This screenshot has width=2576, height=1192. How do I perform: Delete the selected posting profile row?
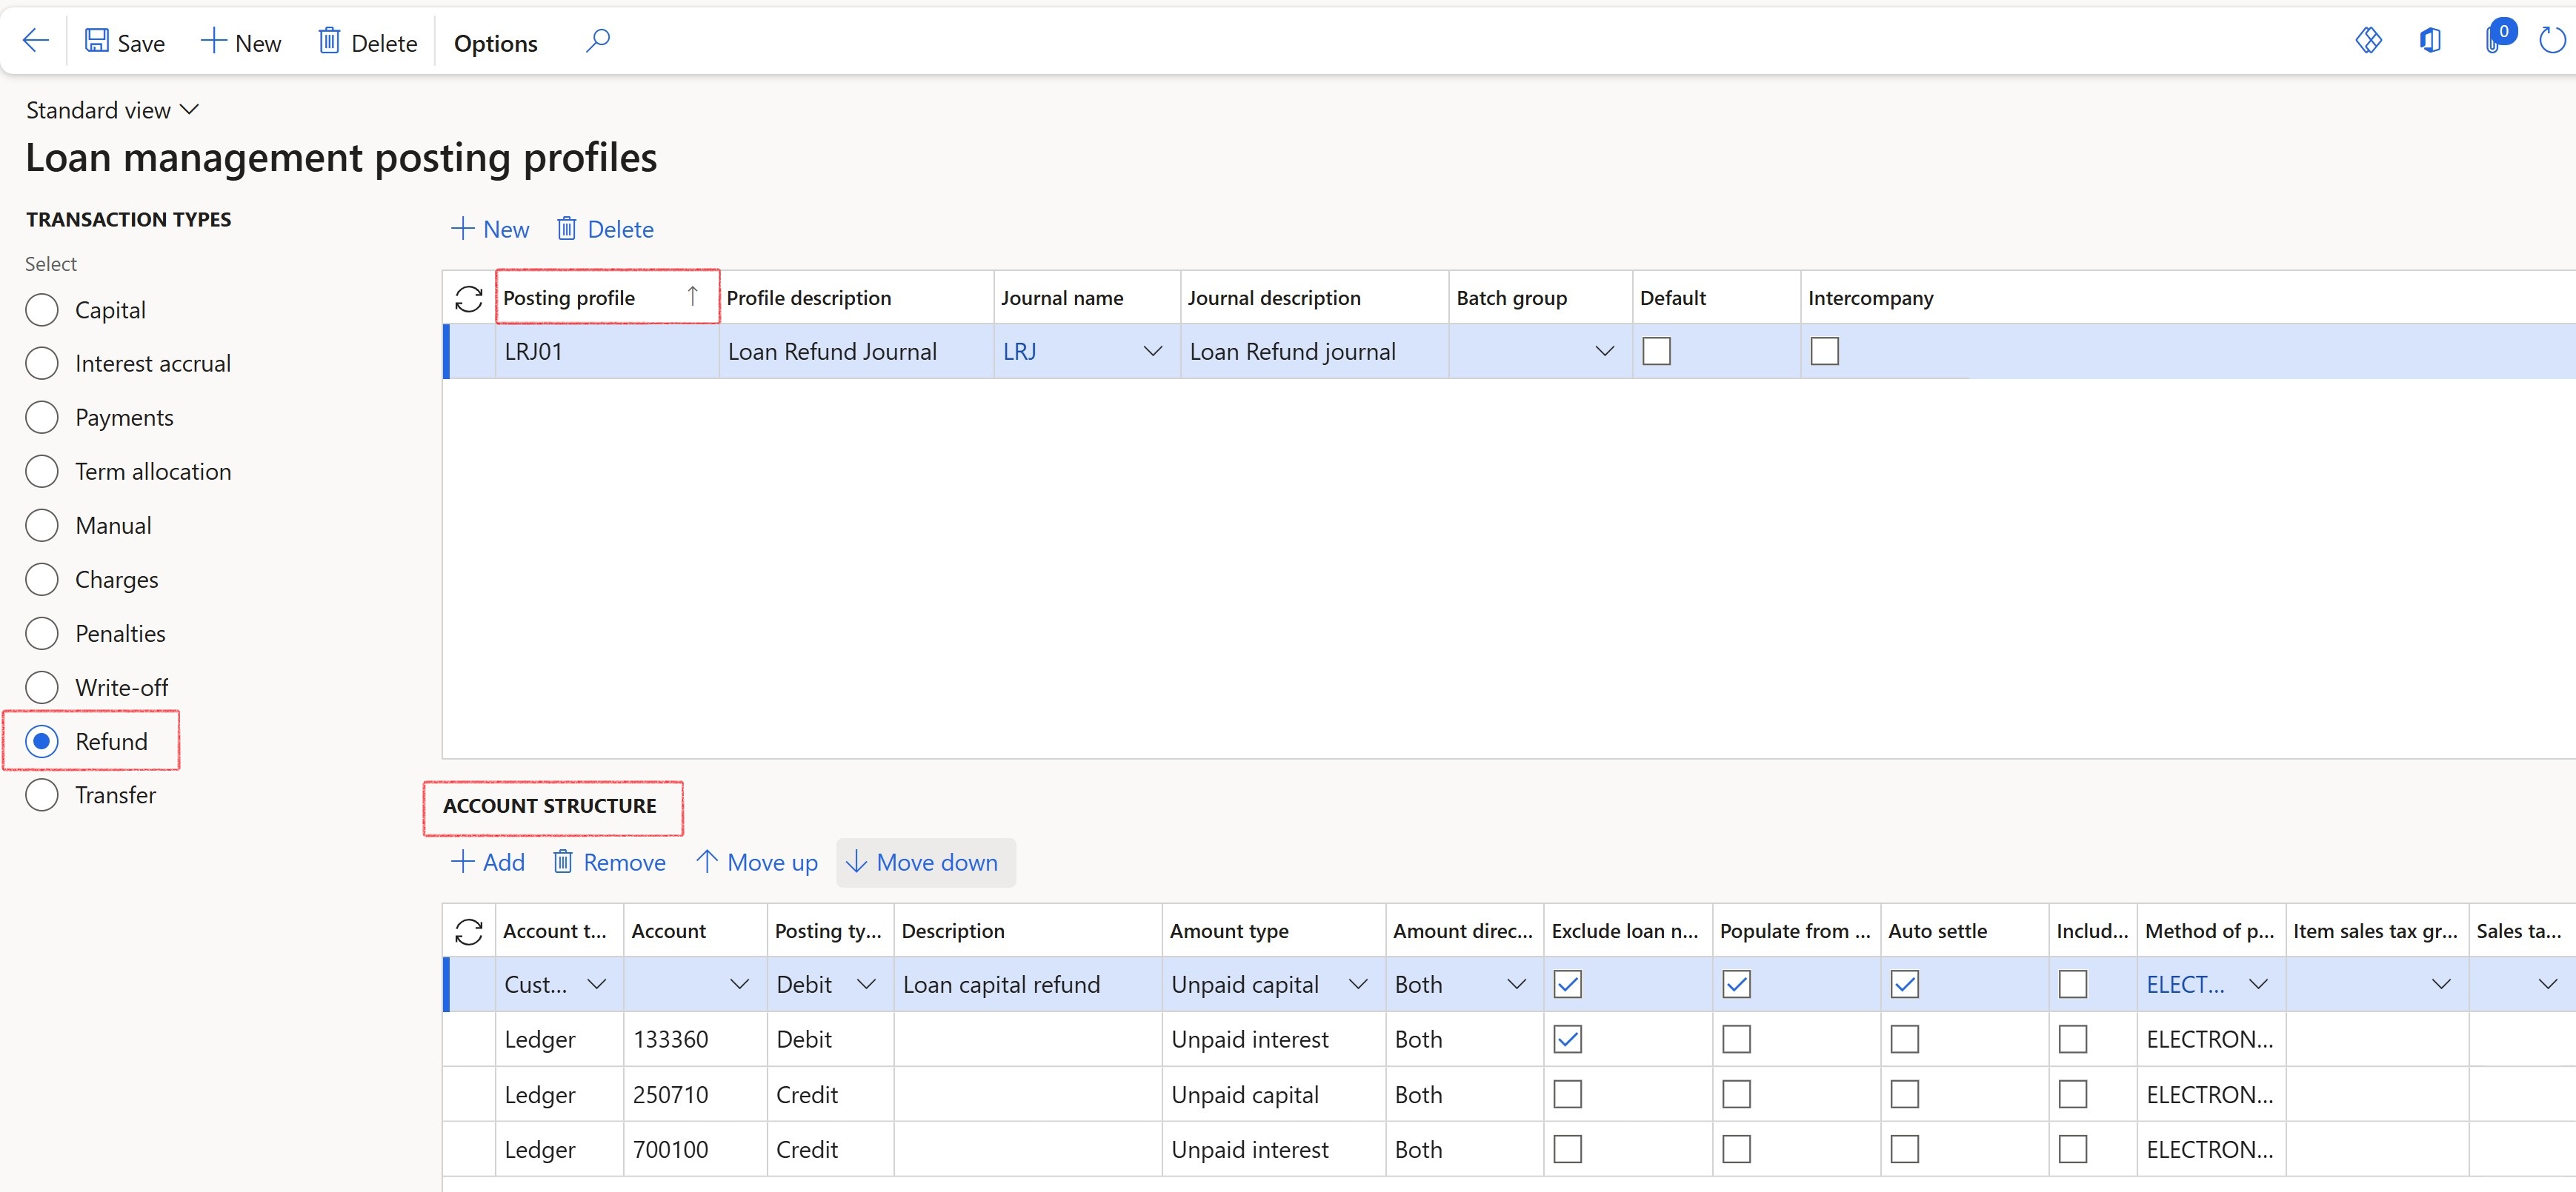(x=605, y=229)
